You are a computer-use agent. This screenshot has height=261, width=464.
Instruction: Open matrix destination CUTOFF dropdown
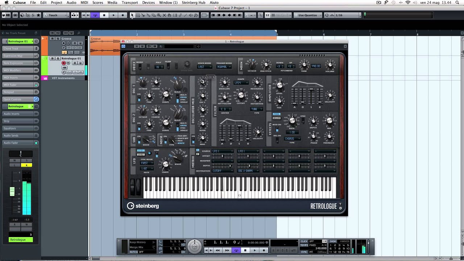tap(222, 171)
